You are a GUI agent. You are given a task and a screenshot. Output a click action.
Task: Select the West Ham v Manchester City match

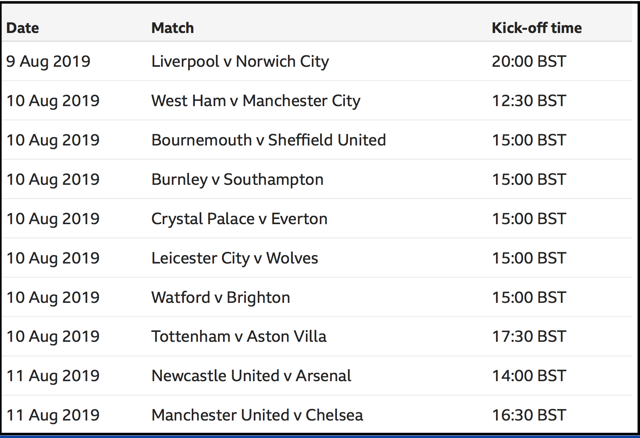(x=256, y=101)
